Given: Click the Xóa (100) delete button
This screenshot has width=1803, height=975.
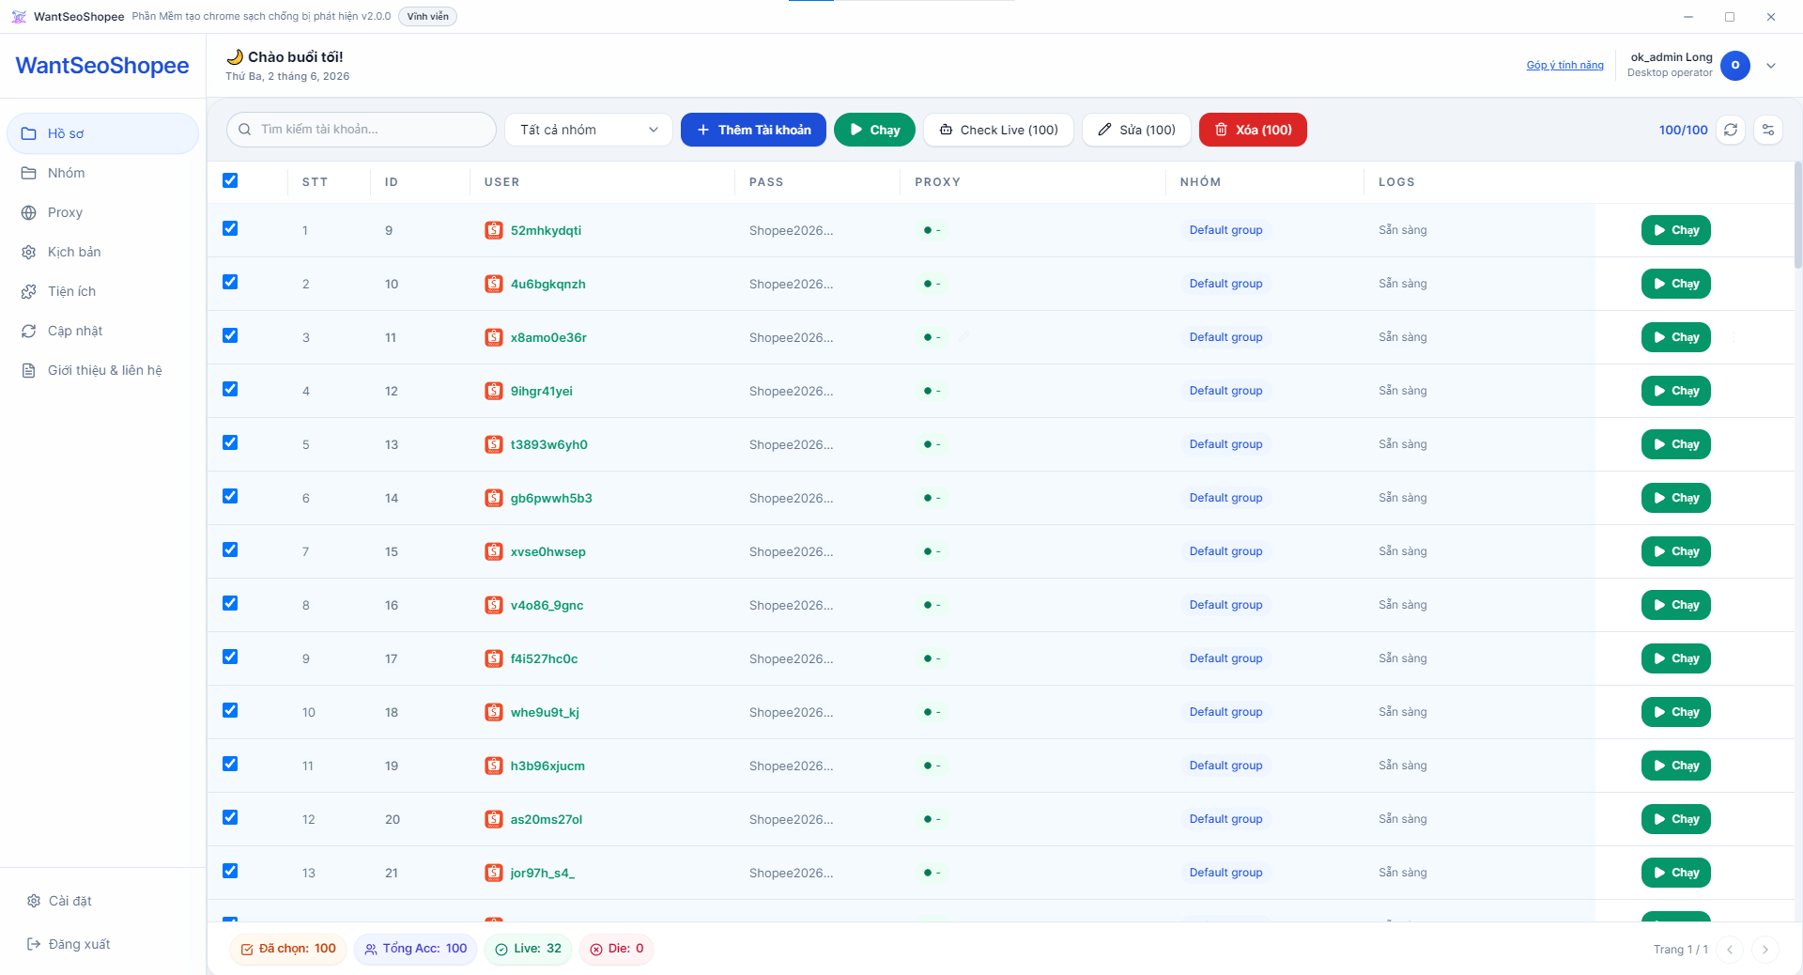Looking at the screenshot, I should pyautogui.click(x=1253, y=130).
